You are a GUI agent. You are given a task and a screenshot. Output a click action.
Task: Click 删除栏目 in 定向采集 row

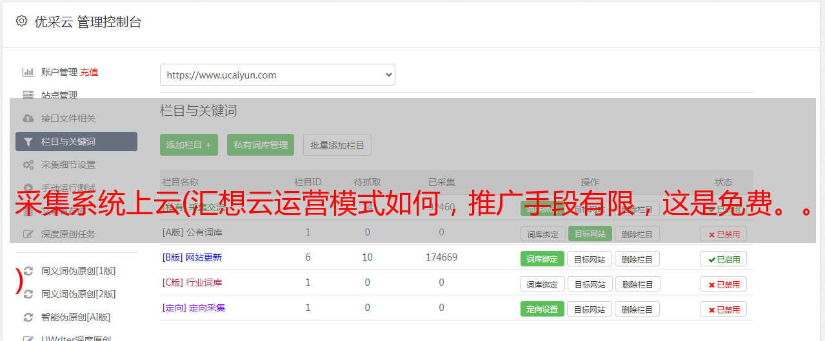[x=637, y=309]
